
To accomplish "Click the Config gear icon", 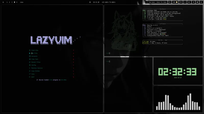I will [x=30, y=65].
